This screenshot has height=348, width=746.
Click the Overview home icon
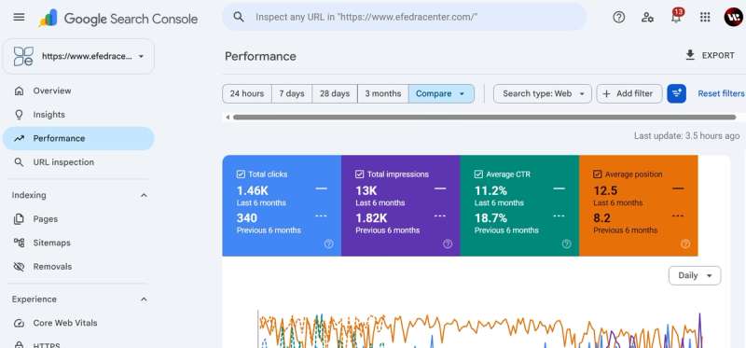pos(19,90)
